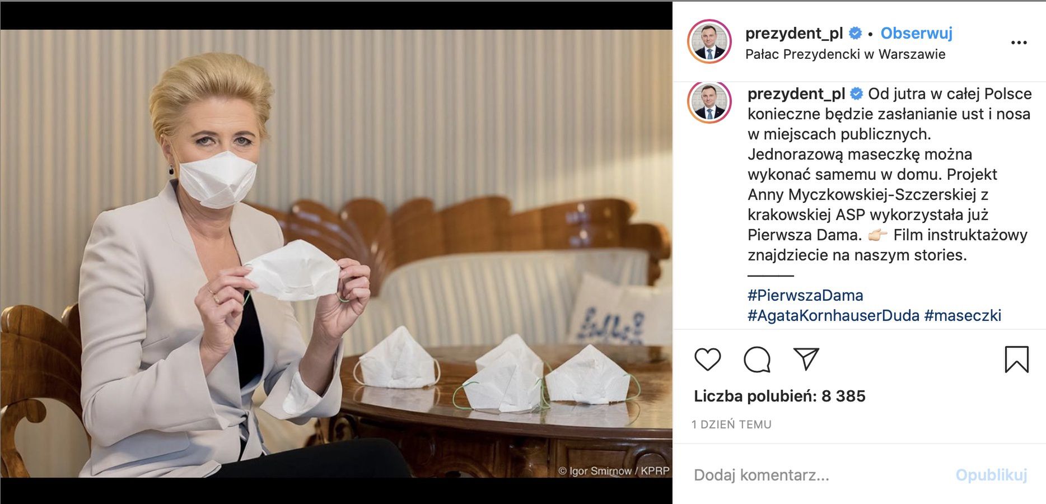
Task: Open prezydent_pl profile from header username
Action: click(x=793, y=33)
